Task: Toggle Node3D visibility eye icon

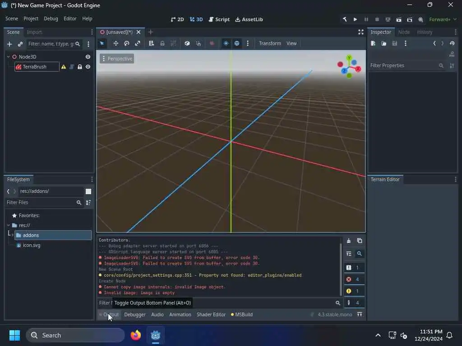Action: point(88,57)
